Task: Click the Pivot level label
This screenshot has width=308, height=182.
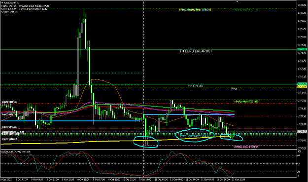Action: tap(234, 89)
